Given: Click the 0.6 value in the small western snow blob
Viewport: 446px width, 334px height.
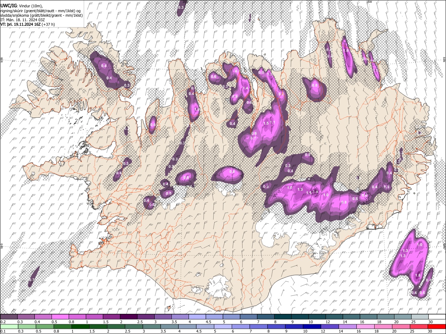Looking at the screenshot, I should [x=153, y=125].
